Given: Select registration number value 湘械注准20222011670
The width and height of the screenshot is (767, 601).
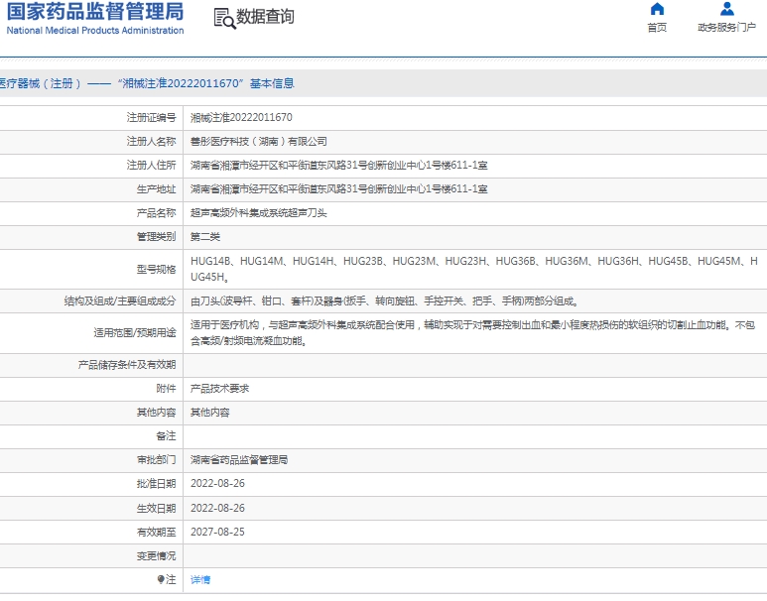Looking at the screenshot, I should pos(241,117).
